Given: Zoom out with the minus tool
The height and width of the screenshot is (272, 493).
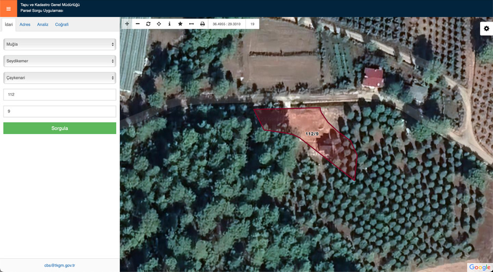Looking at the screenshot, I should pos(138,24).
